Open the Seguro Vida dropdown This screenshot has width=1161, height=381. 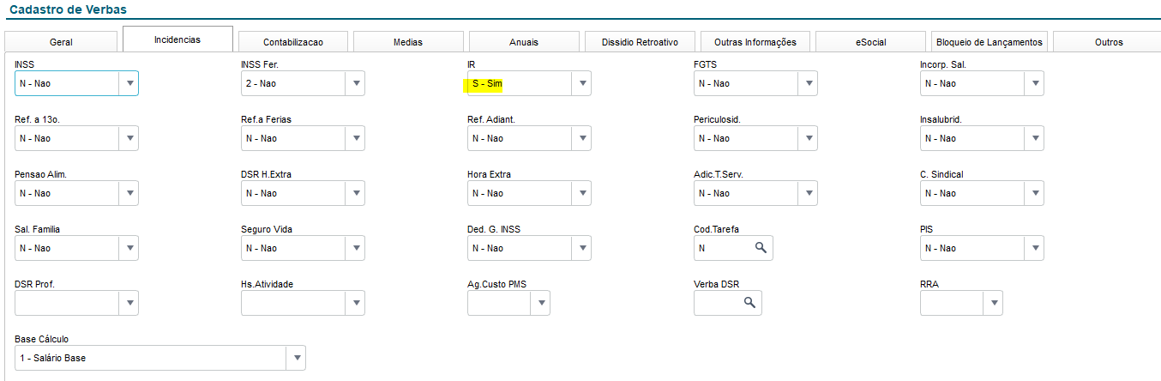click(356, 248)
